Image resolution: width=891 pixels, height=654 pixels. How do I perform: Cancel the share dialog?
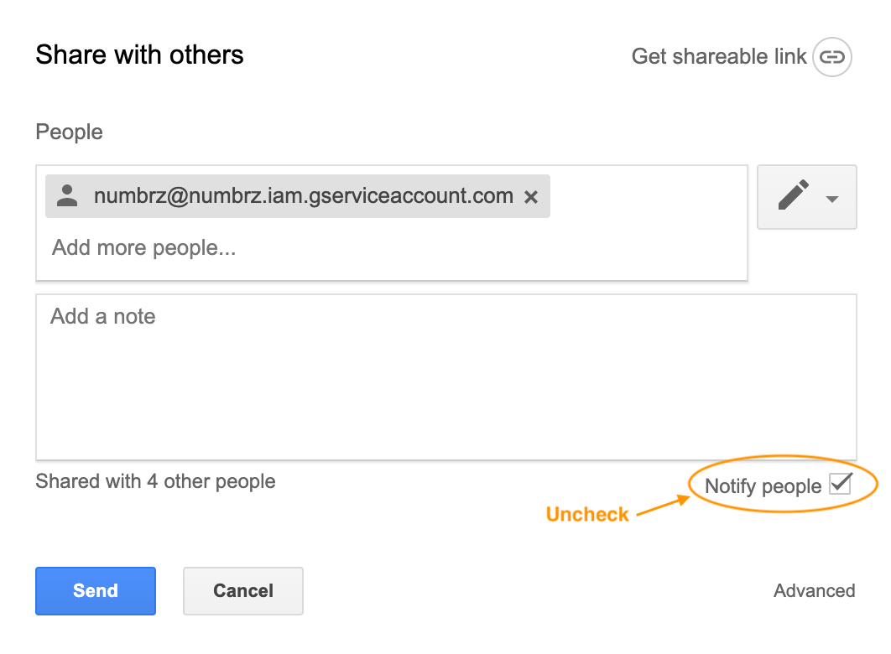(243, 591)
